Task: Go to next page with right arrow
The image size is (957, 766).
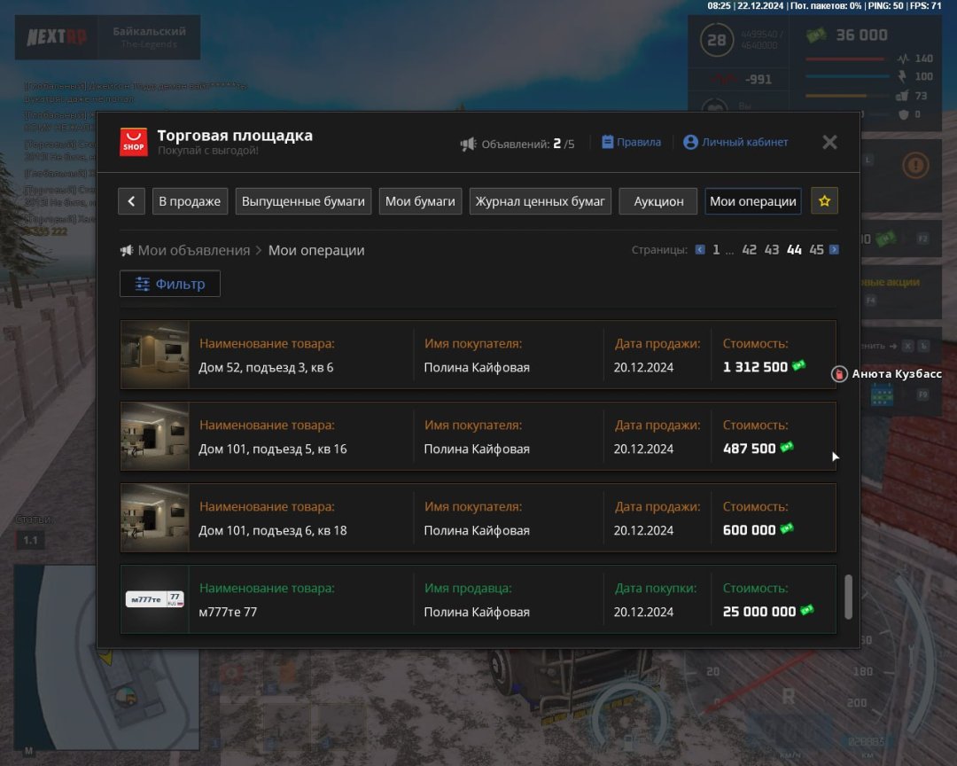Action: [x=835, y=250]
